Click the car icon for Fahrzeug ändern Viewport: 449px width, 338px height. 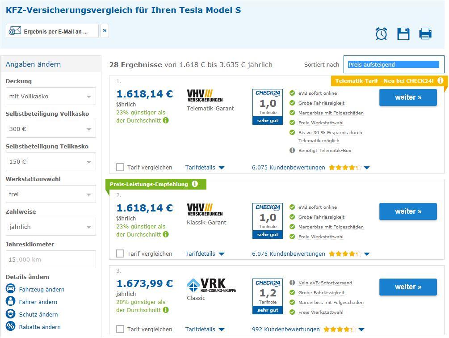click(11, 288)
